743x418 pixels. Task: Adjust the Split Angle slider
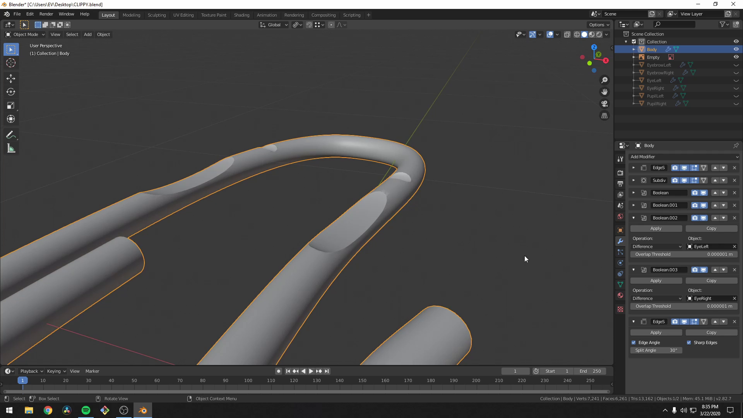656,350
